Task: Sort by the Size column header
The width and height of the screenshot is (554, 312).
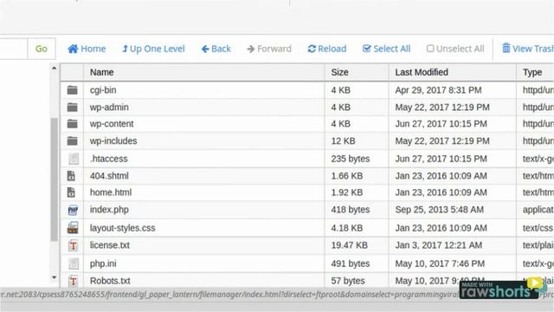Action: click(x=356, y=73)
